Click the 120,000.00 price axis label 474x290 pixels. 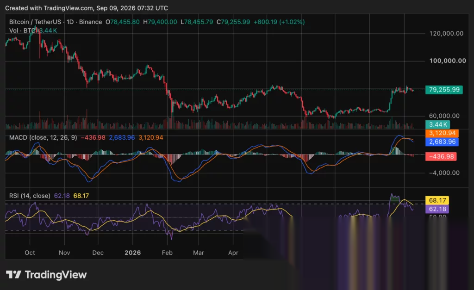[446, 33]
